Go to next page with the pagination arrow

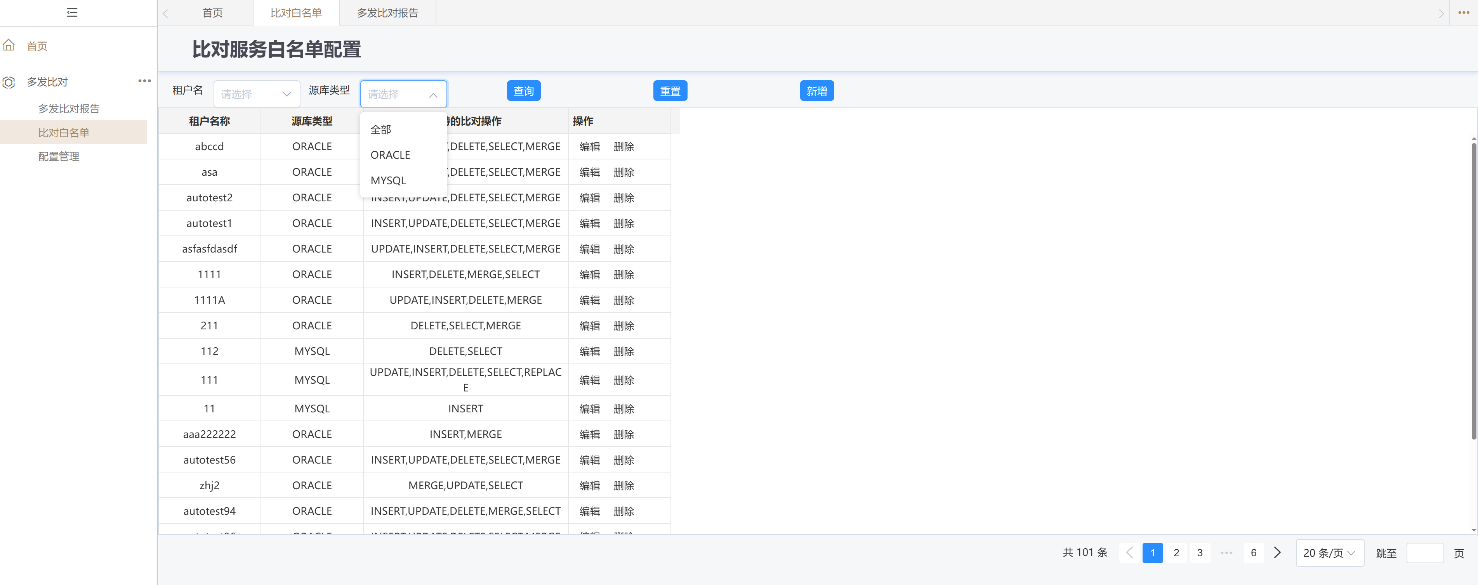(1277, 552)
